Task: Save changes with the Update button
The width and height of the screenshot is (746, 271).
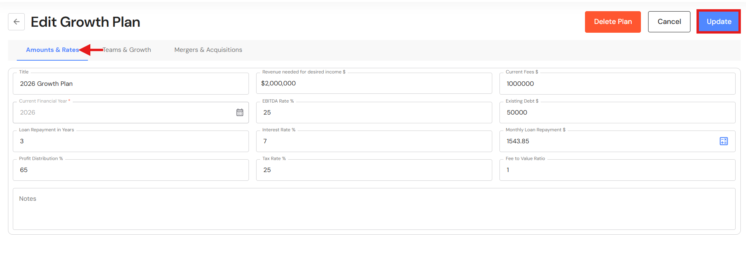Action: point(718,22)
